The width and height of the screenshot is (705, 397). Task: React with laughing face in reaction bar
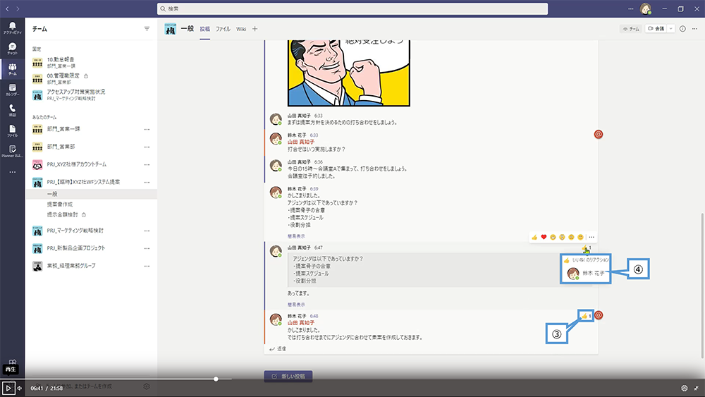click(553, 237)
